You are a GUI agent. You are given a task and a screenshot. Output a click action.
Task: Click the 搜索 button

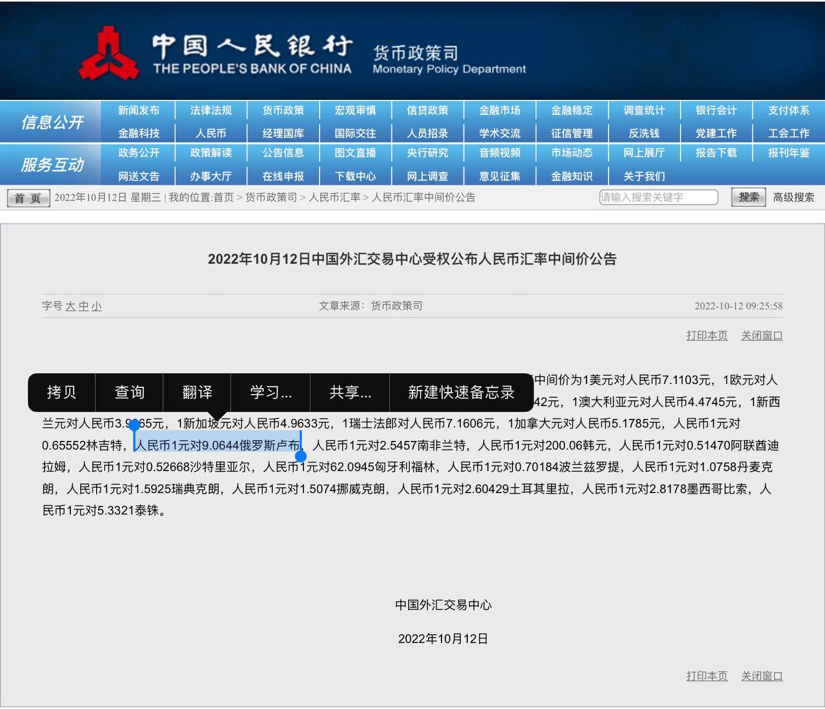[x=748, y=197]
